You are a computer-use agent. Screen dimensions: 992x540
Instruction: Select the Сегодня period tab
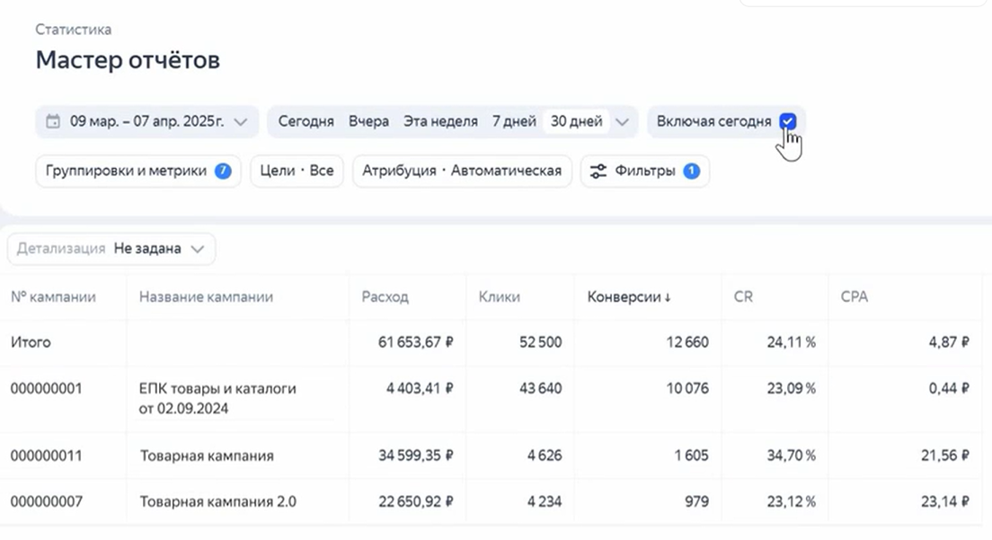(x=306, y=121)
